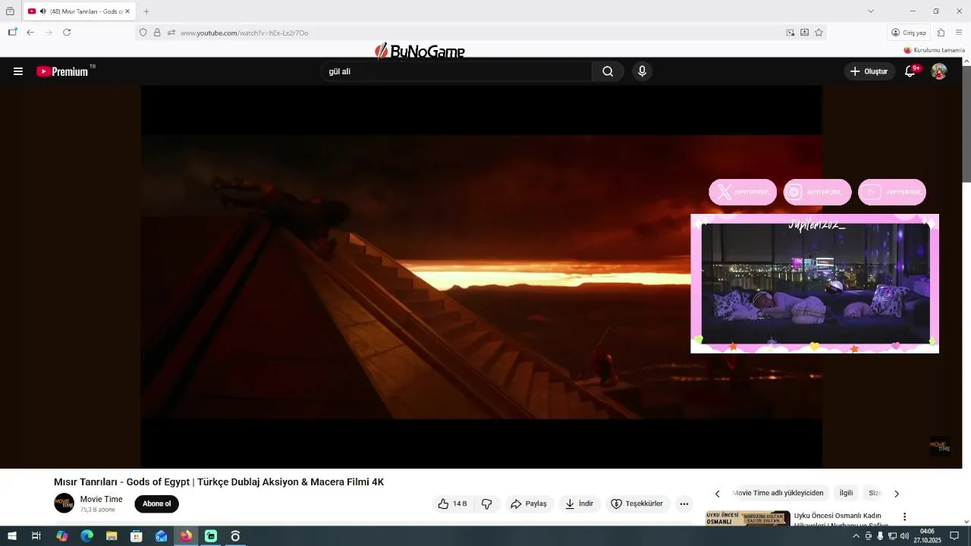The image size is (971, 546).
Task: Sign in with Giriş yap button
Action: point(909,33)
